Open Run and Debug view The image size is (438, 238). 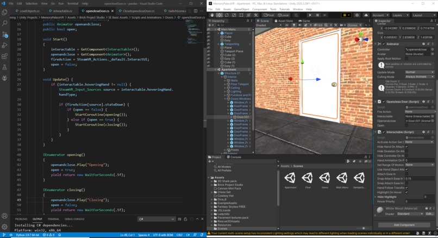pyautogui.click(x=5, y=45)
